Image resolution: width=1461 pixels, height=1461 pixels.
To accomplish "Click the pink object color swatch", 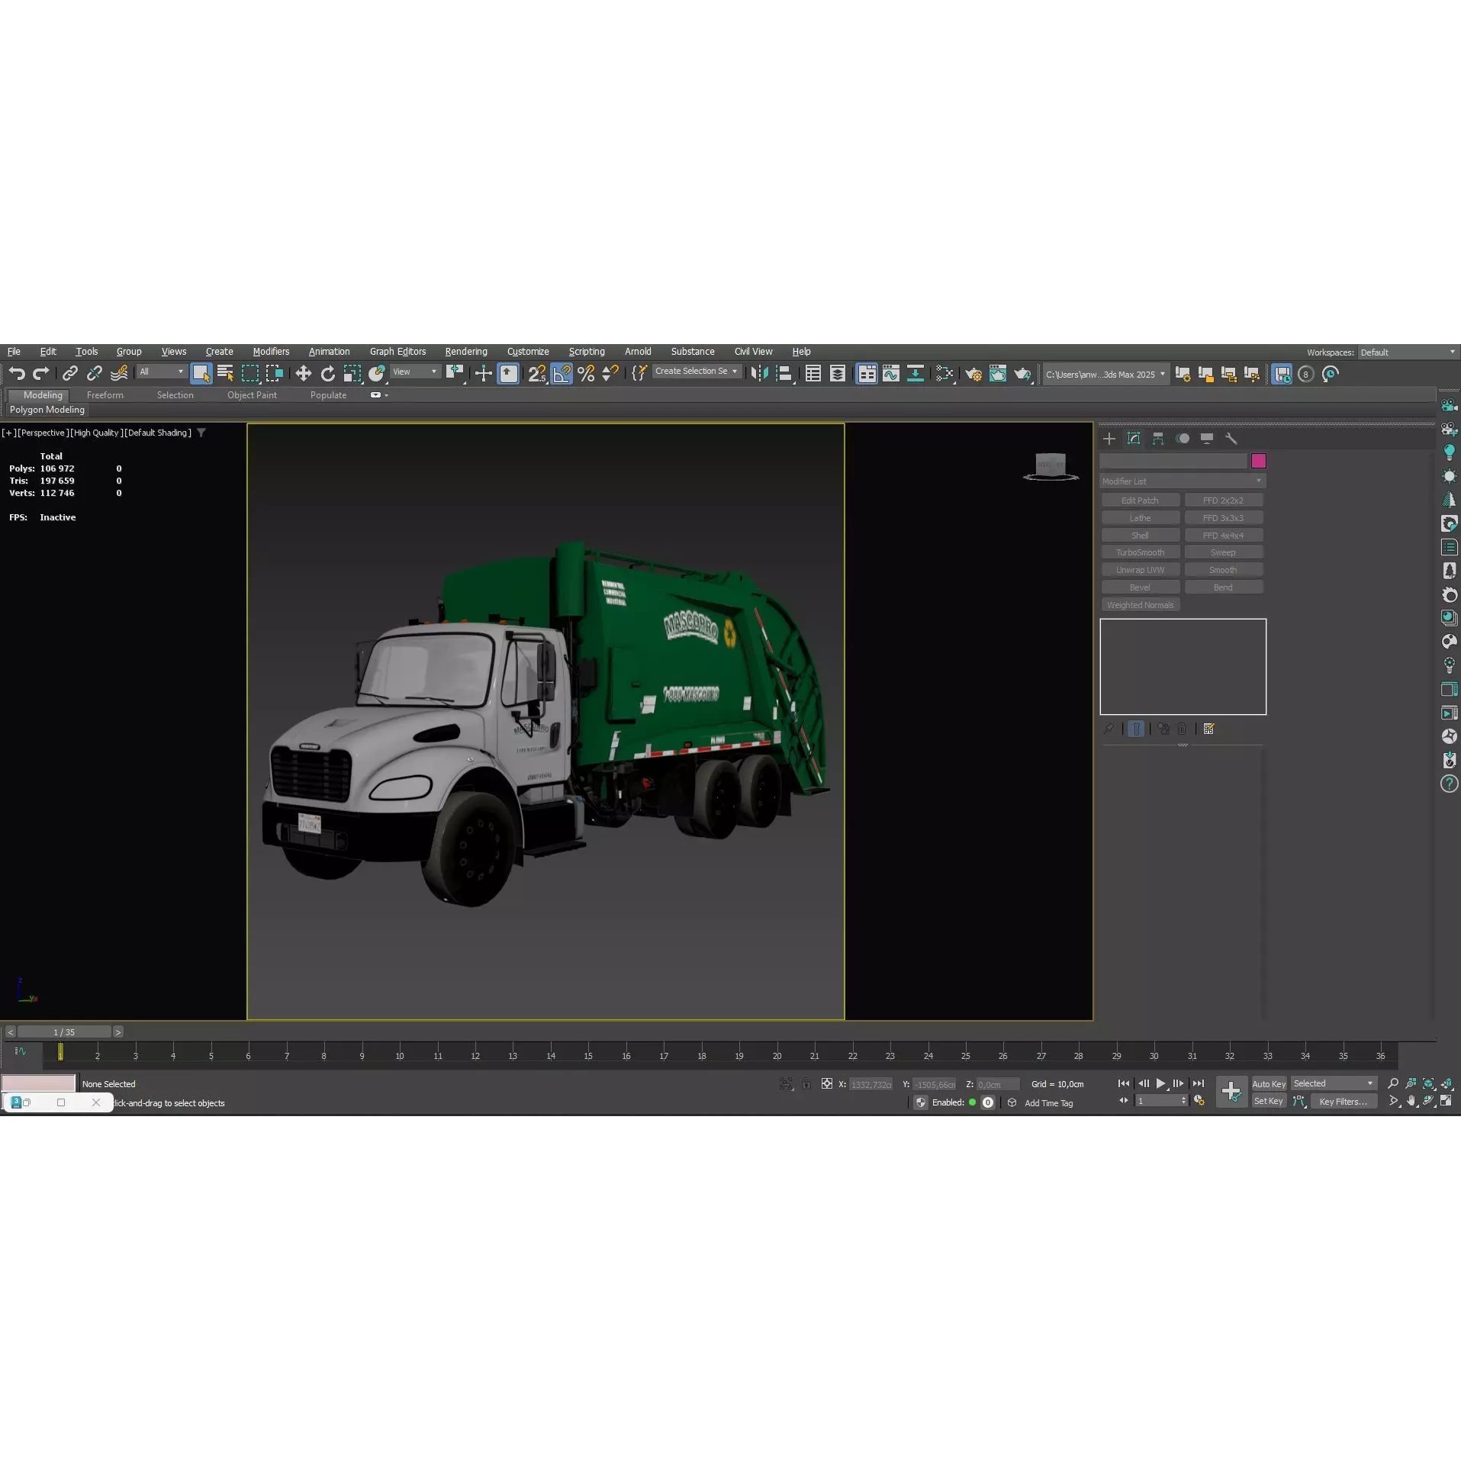I will pos(1259,461).
